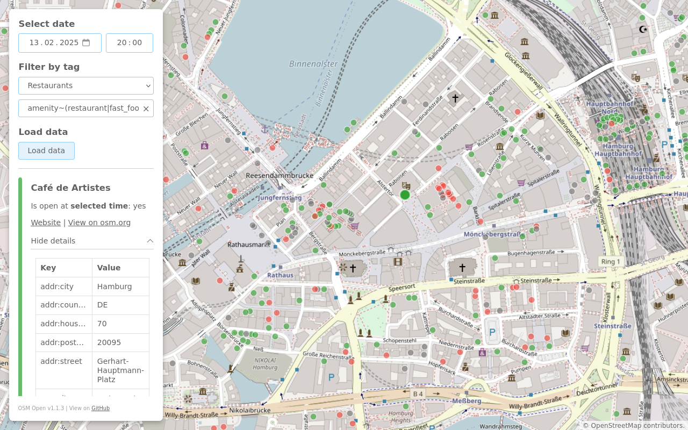Viewport: 688px width, 430px height.
Task: Click the Hamburg value cell
Action: 121,286
